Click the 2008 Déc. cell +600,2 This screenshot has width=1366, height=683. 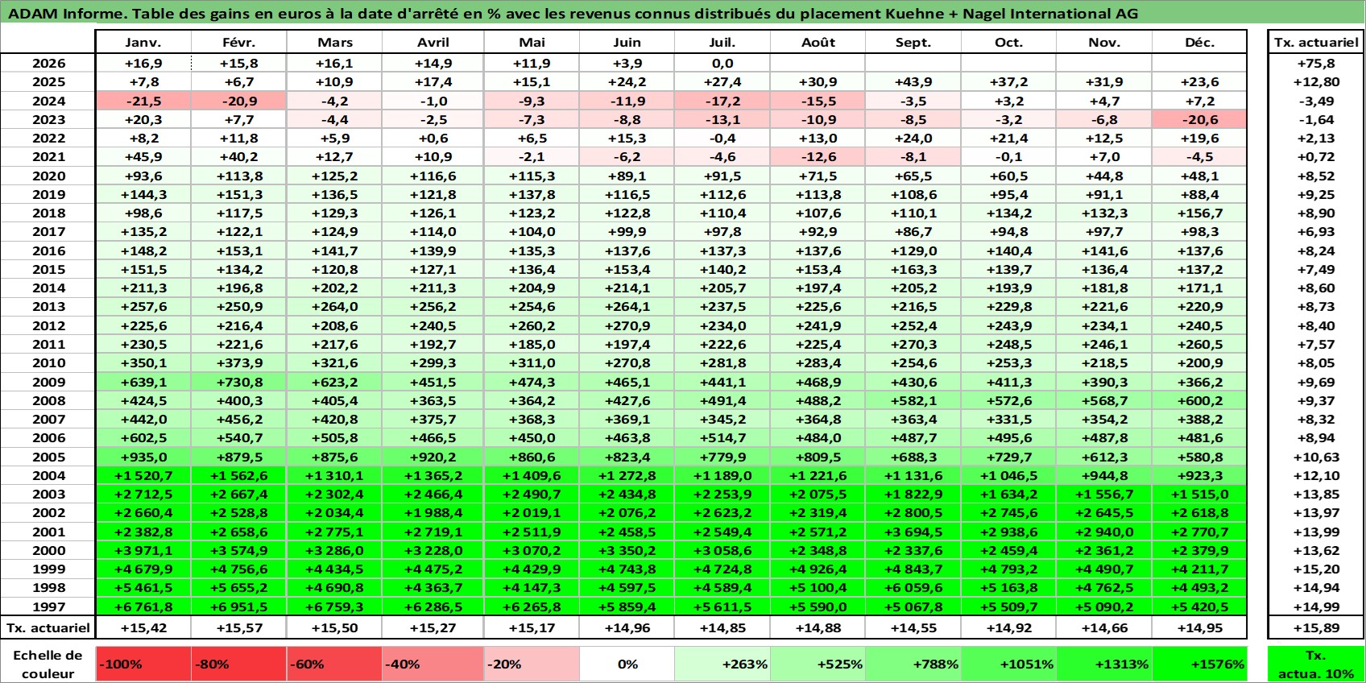[1199, 400]
